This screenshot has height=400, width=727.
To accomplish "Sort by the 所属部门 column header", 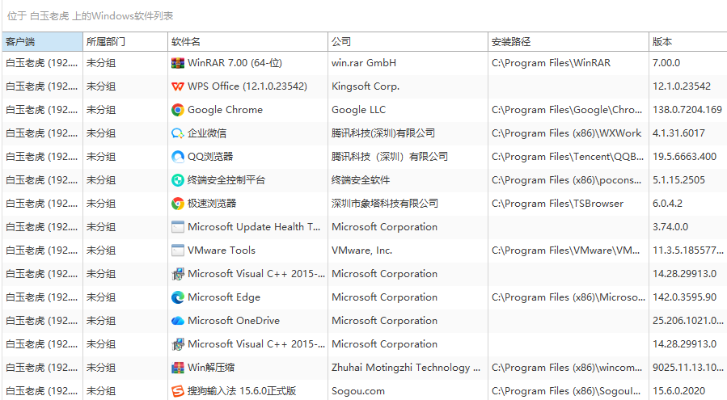I will coord(125,42).
